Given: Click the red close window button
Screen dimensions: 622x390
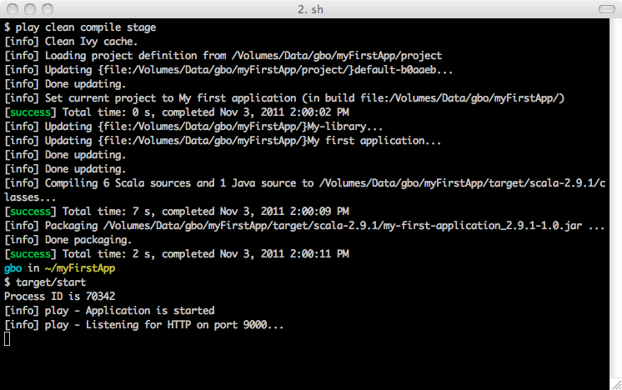Looking at the screenshot, I should pos(12,9).
